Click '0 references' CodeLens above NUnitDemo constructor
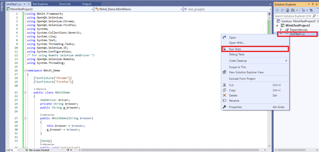 47,115
